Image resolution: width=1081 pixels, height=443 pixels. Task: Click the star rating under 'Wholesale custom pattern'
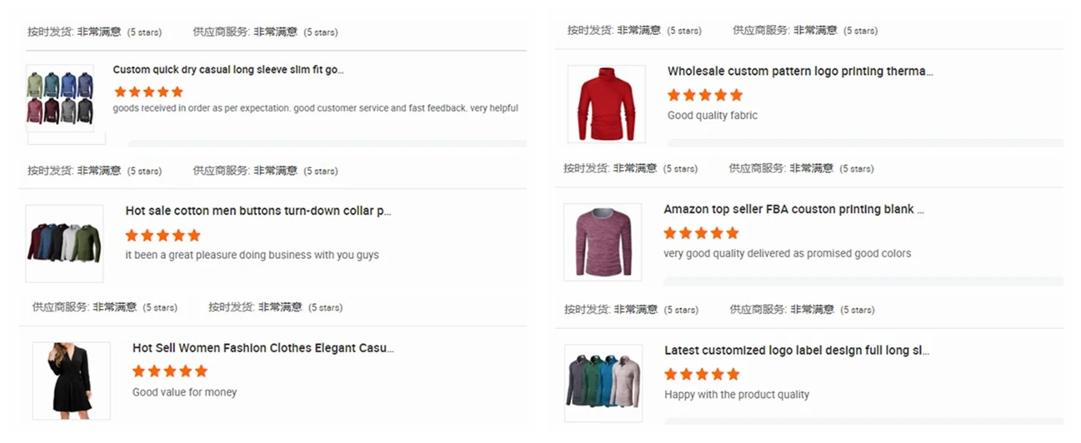click(704, 96)
